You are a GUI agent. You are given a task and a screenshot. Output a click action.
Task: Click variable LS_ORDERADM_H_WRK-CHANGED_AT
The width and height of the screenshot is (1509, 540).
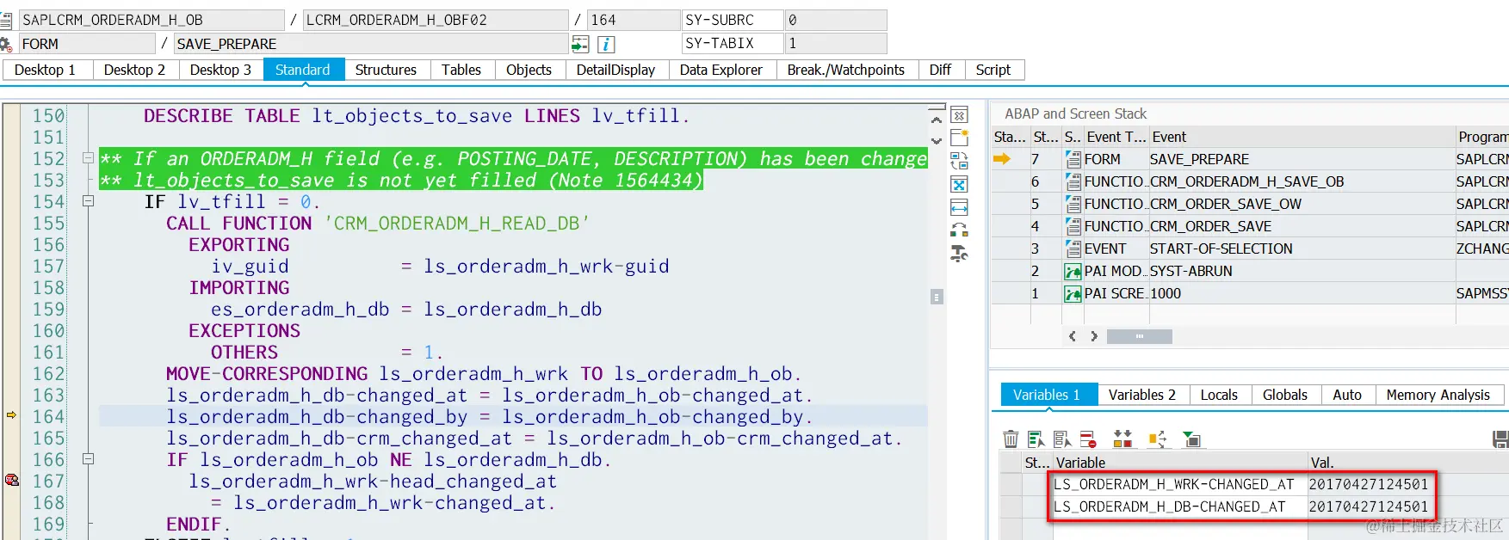(1174, 484)
